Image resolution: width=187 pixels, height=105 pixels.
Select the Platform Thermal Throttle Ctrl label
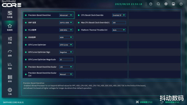pos(94,30)
